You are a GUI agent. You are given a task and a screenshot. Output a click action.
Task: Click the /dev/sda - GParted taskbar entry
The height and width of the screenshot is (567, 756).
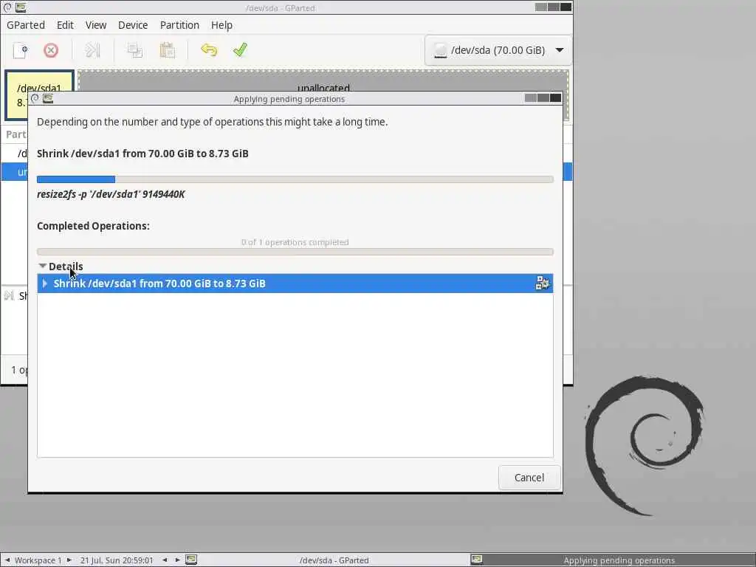coord(334,560)
